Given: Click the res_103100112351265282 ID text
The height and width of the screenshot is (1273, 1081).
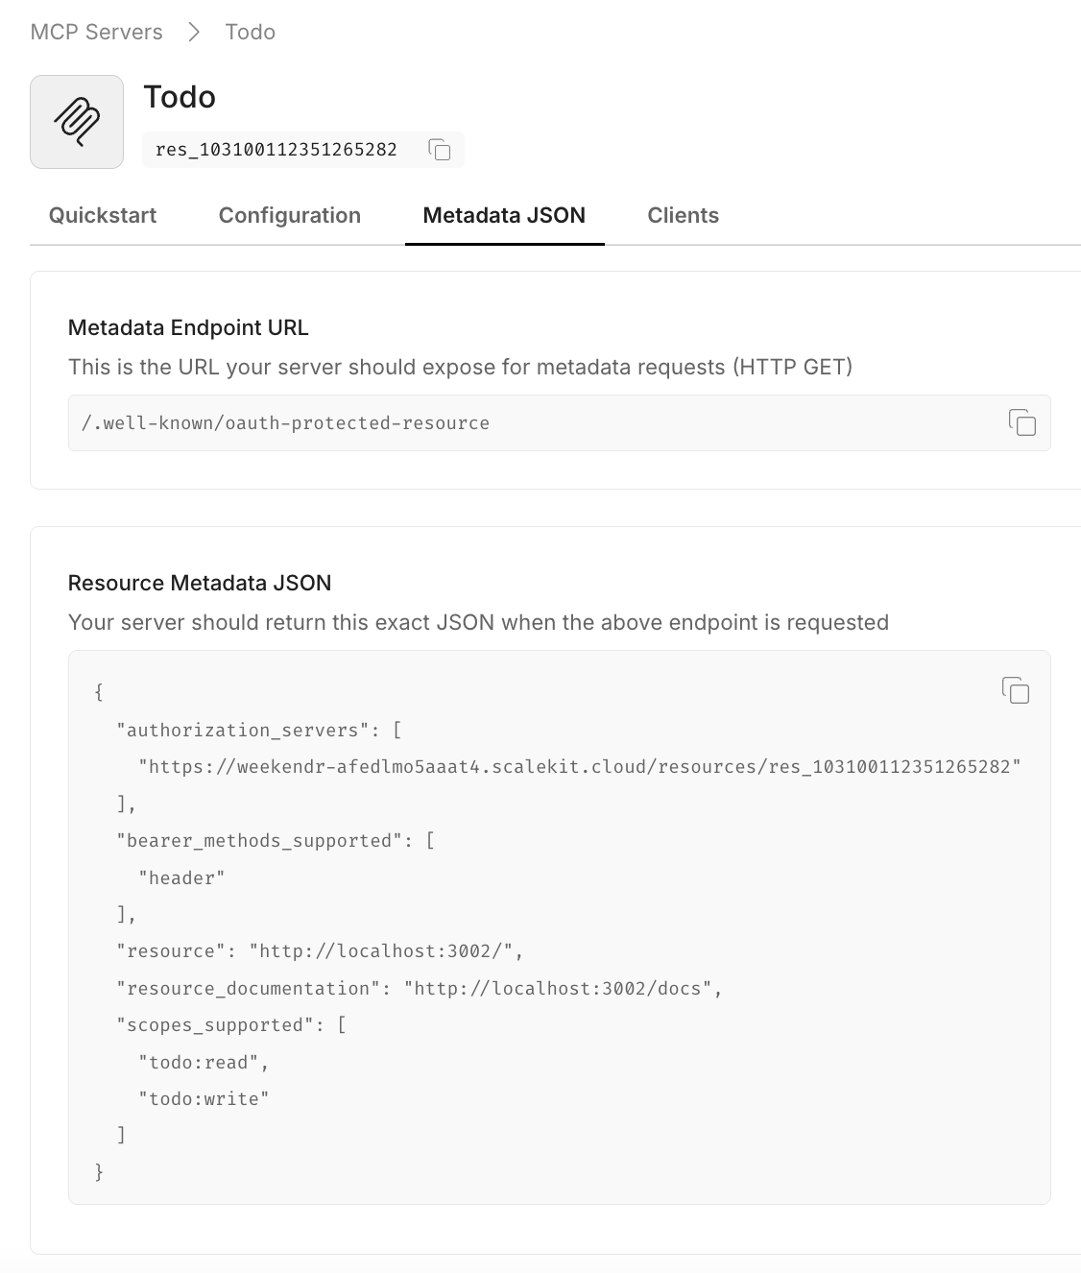Looking at the screenshot, I should (x=276, y=150).
